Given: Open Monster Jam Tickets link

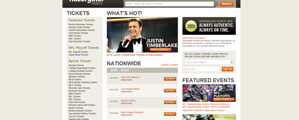Looking at the screenshot, I should 79,88.
